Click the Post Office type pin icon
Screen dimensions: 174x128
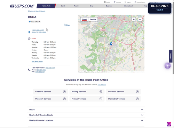(x=30, y=22)
